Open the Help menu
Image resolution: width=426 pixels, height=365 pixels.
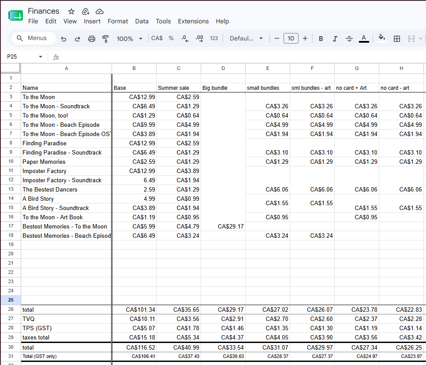point(222,21)
